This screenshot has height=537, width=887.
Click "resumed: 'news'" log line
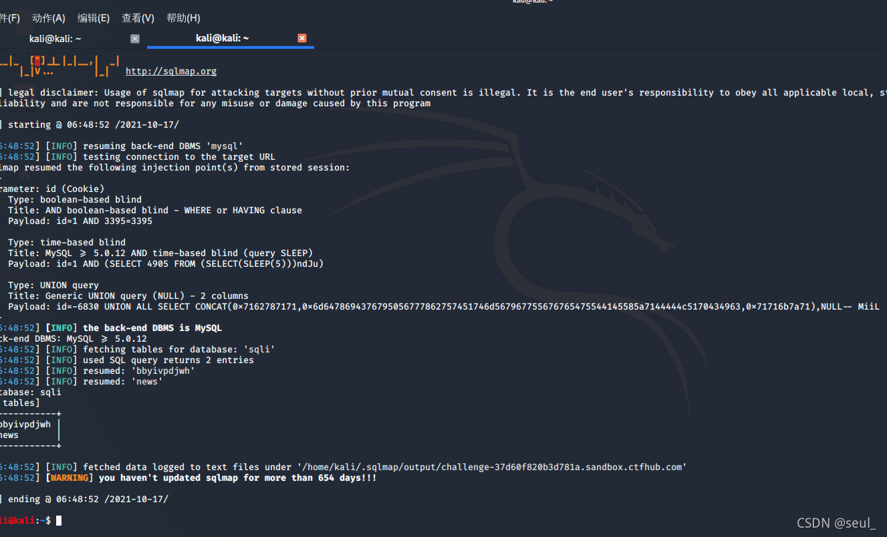pyautogui.click(x=82, y=381)
